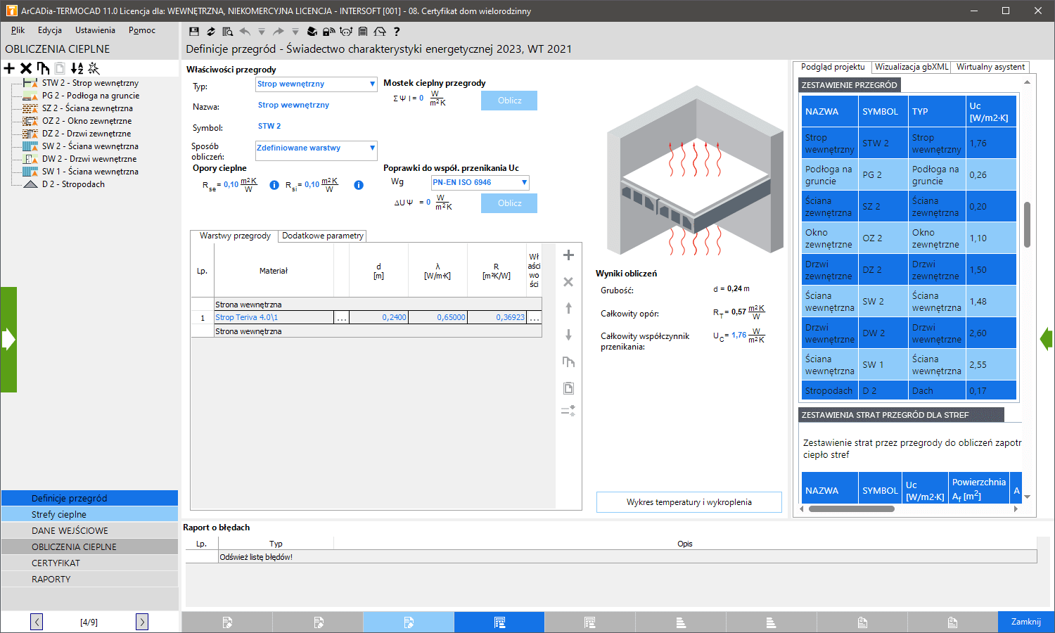This screenshot has width=1055, height=633.
Task: Add a layer with the plus beside the layers table
Action: pyautogui.click(x=569, y=255)
